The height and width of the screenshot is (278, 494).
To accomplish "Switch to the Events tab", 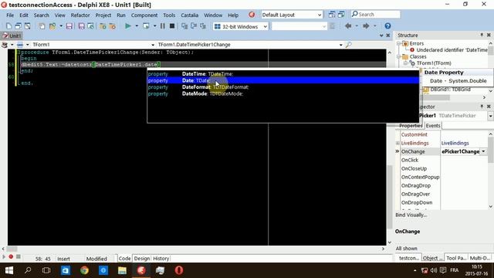I will pos(433,125).
